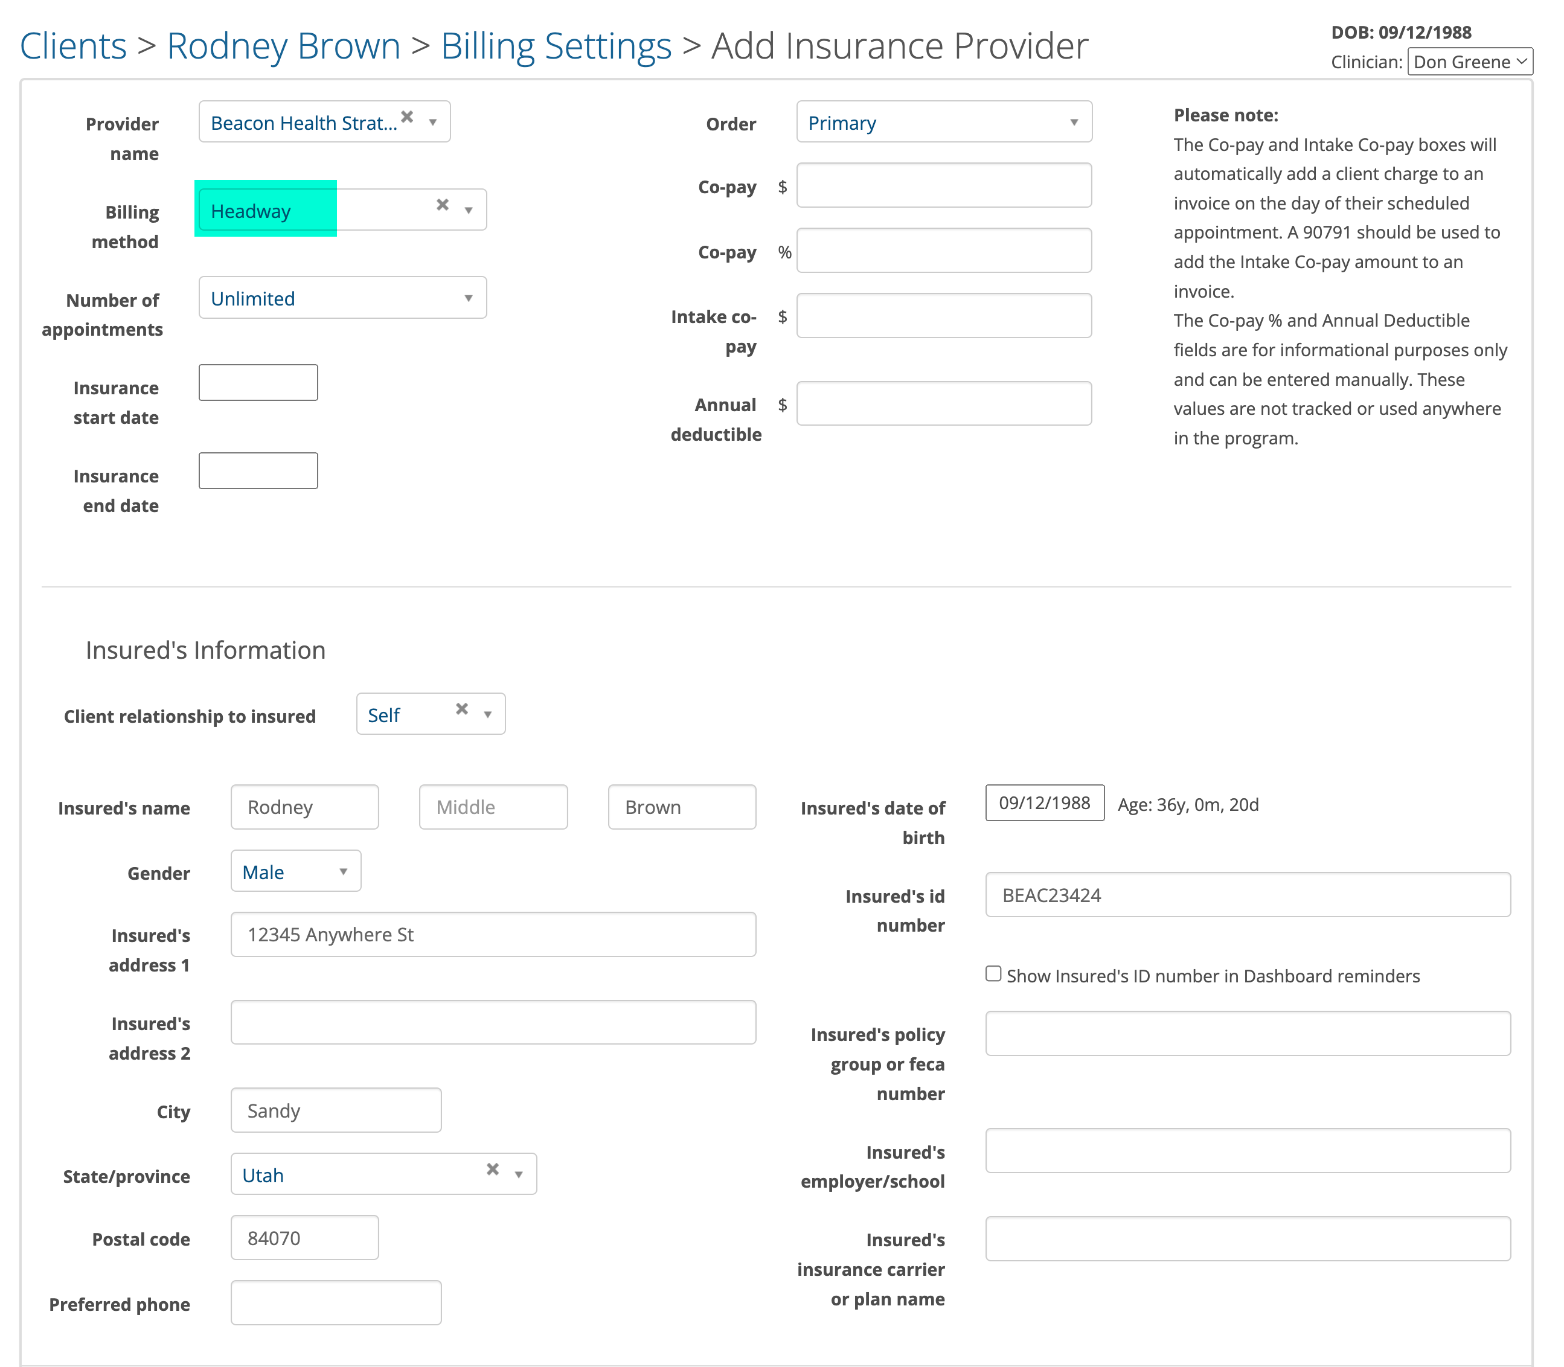Clear the Self relationship selection
Screen dimensions: 1564x1367
[x=461, y=709]
